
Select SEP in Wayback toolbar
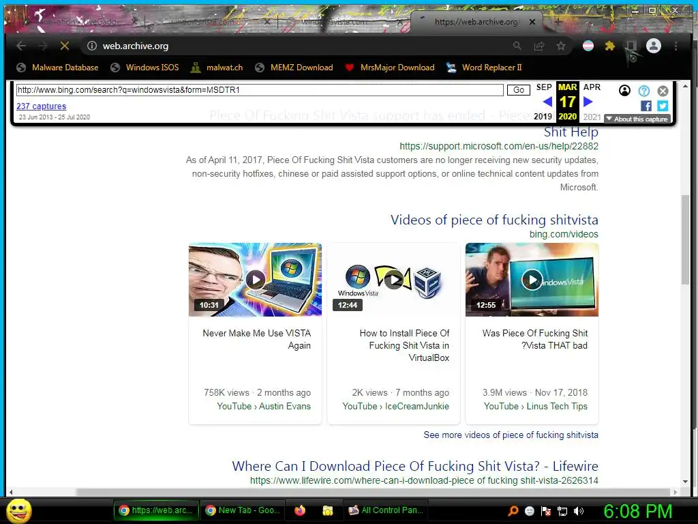543,87
